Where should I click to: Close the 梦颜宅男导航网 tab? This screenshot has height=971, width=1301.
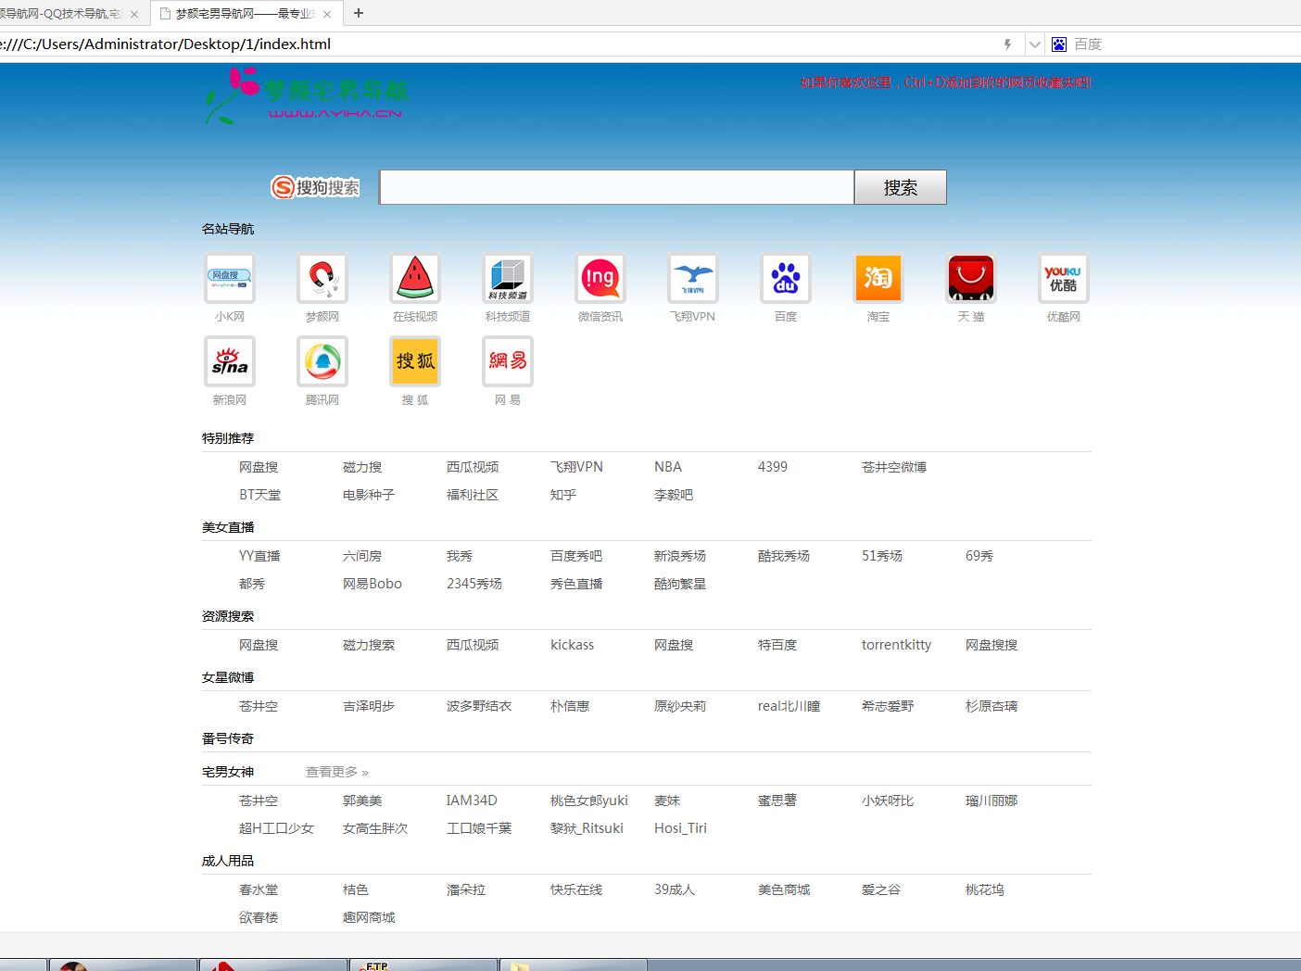point(327,14)
